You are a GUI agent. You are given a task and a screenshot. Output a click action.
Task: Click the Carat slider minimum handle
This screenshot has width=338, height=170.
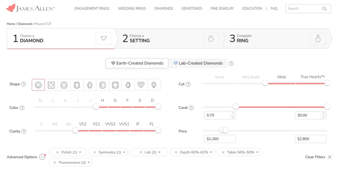pos(236,106)
